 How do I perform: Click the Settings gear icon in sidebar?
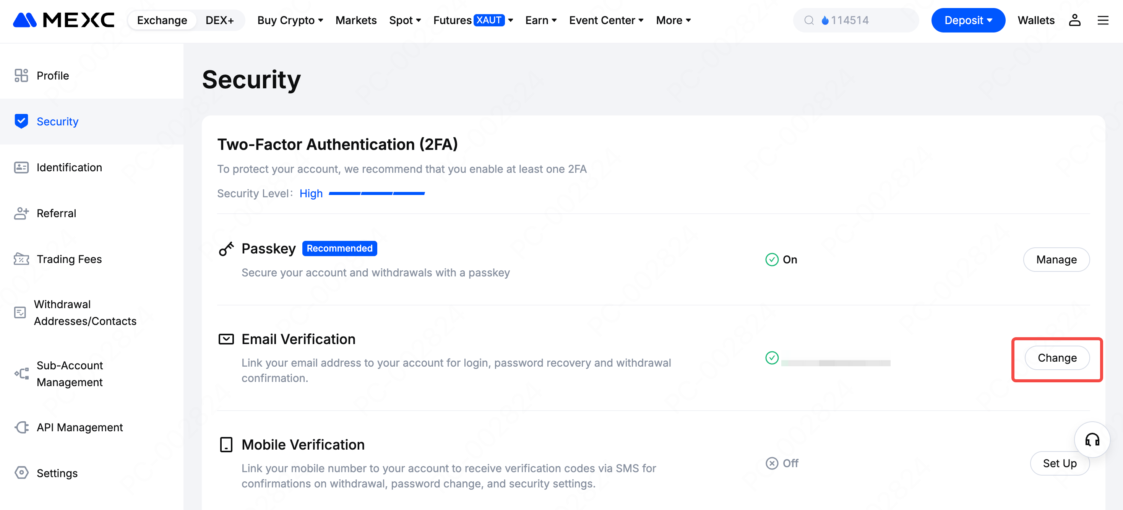[x=21, y=473]
